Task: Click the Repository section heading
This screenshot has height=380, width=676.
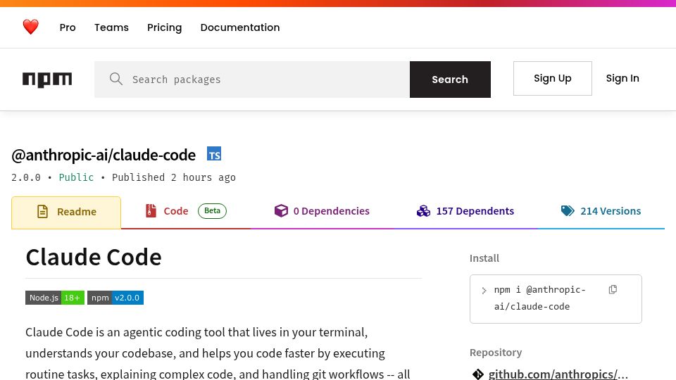Action: tap(496, 353)
